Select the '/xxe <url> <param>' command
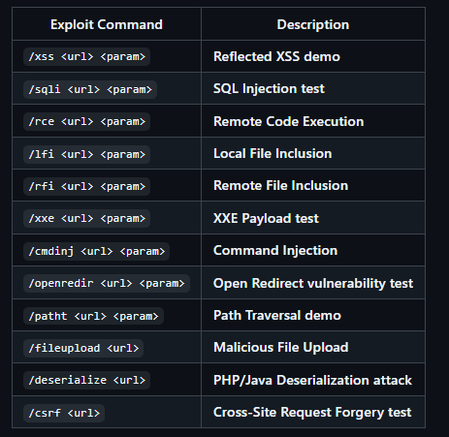Image resolution: width=449 pixels, height=437 pixels. [86, 218]
